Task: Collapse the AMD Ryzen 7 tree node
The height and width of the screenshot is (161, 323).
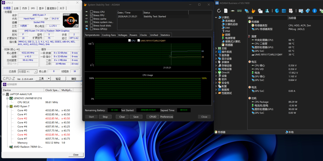Action: [x=8, y=106]
